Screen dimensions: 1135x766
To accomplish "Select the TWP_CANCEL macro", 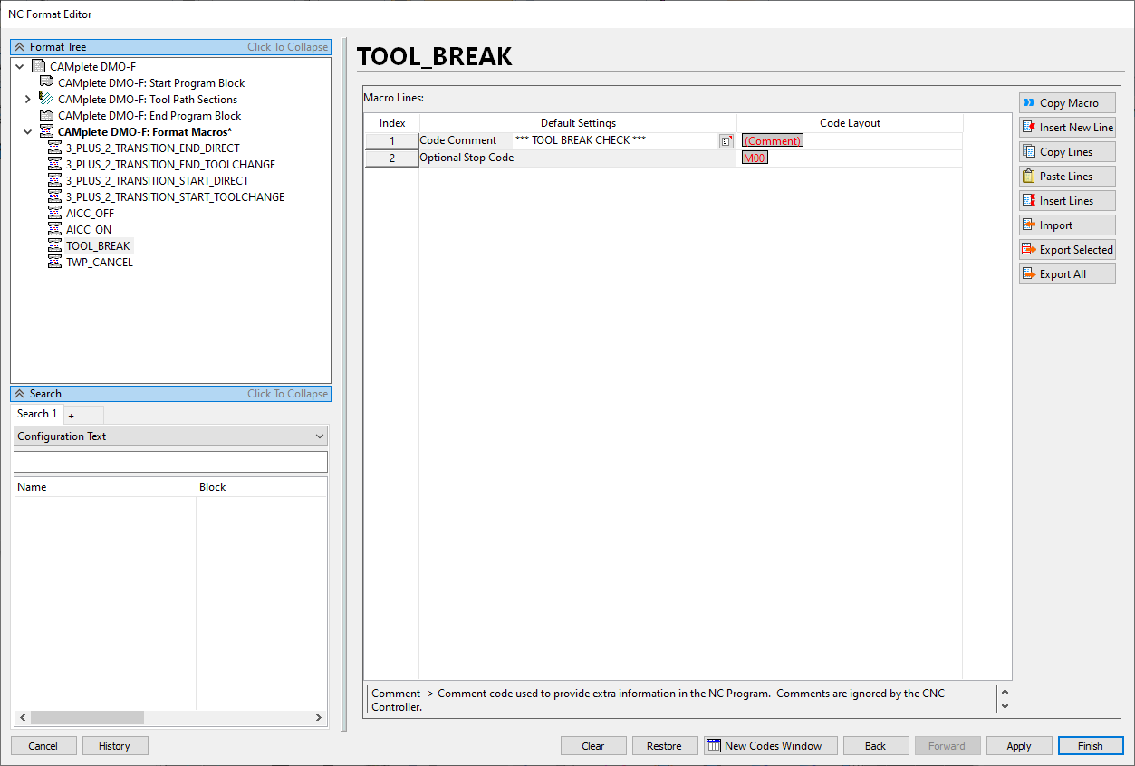I will 100,263.
